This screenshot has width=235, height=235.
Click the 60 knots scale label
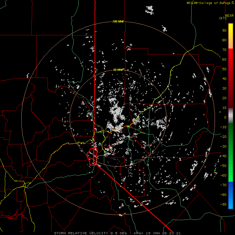point(224,60)
